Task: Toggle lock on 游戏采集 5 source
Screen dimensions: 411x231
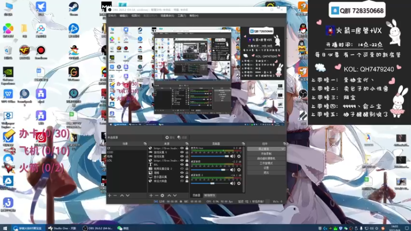Action: (187, 152)
